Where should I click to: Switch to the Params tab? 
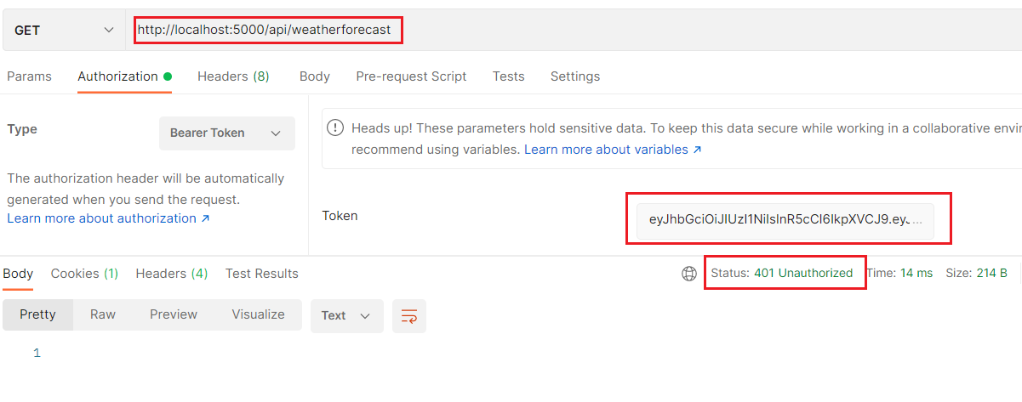tap(29, 76)
